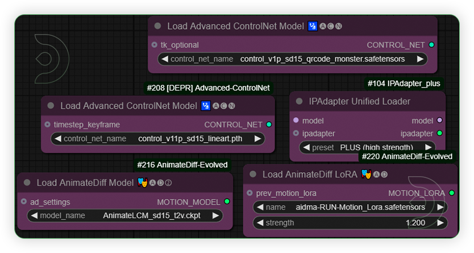Click CONTROL_NET output socket of lineart node

click(269, 125)
